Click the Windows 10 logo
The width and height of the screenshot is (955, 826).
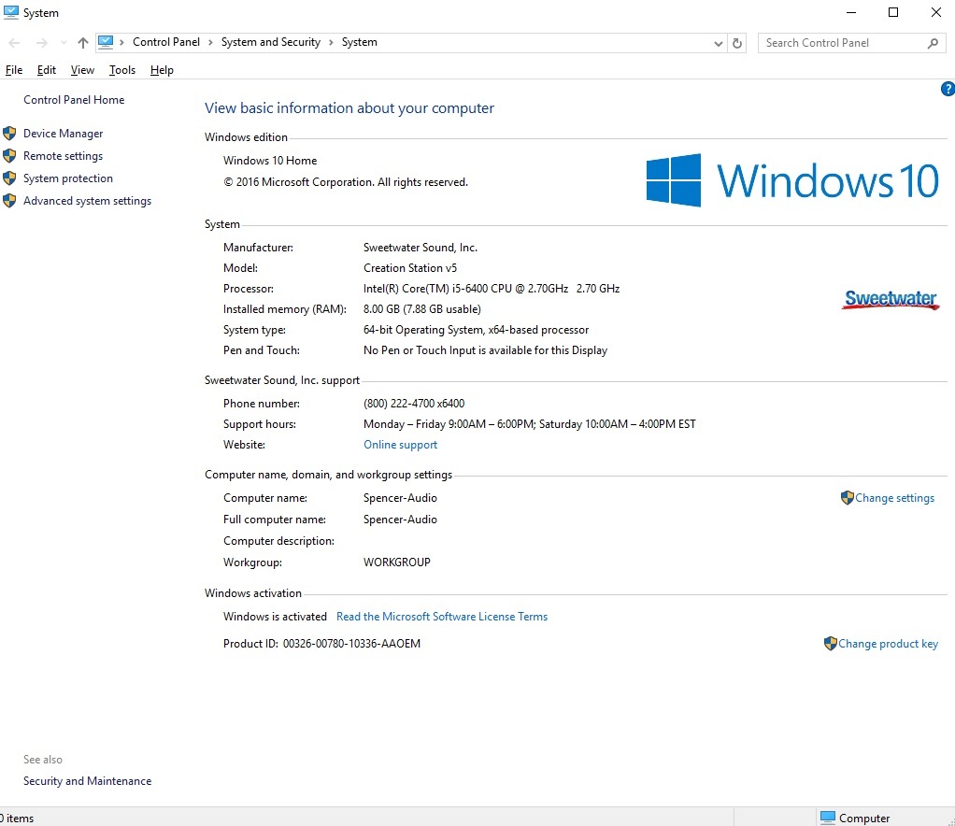[x=792, y=180]
